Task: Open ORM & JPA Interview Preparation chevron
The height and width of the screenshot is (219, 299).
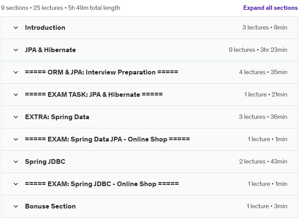Action: pyautogui.click(x=16, y=72)
